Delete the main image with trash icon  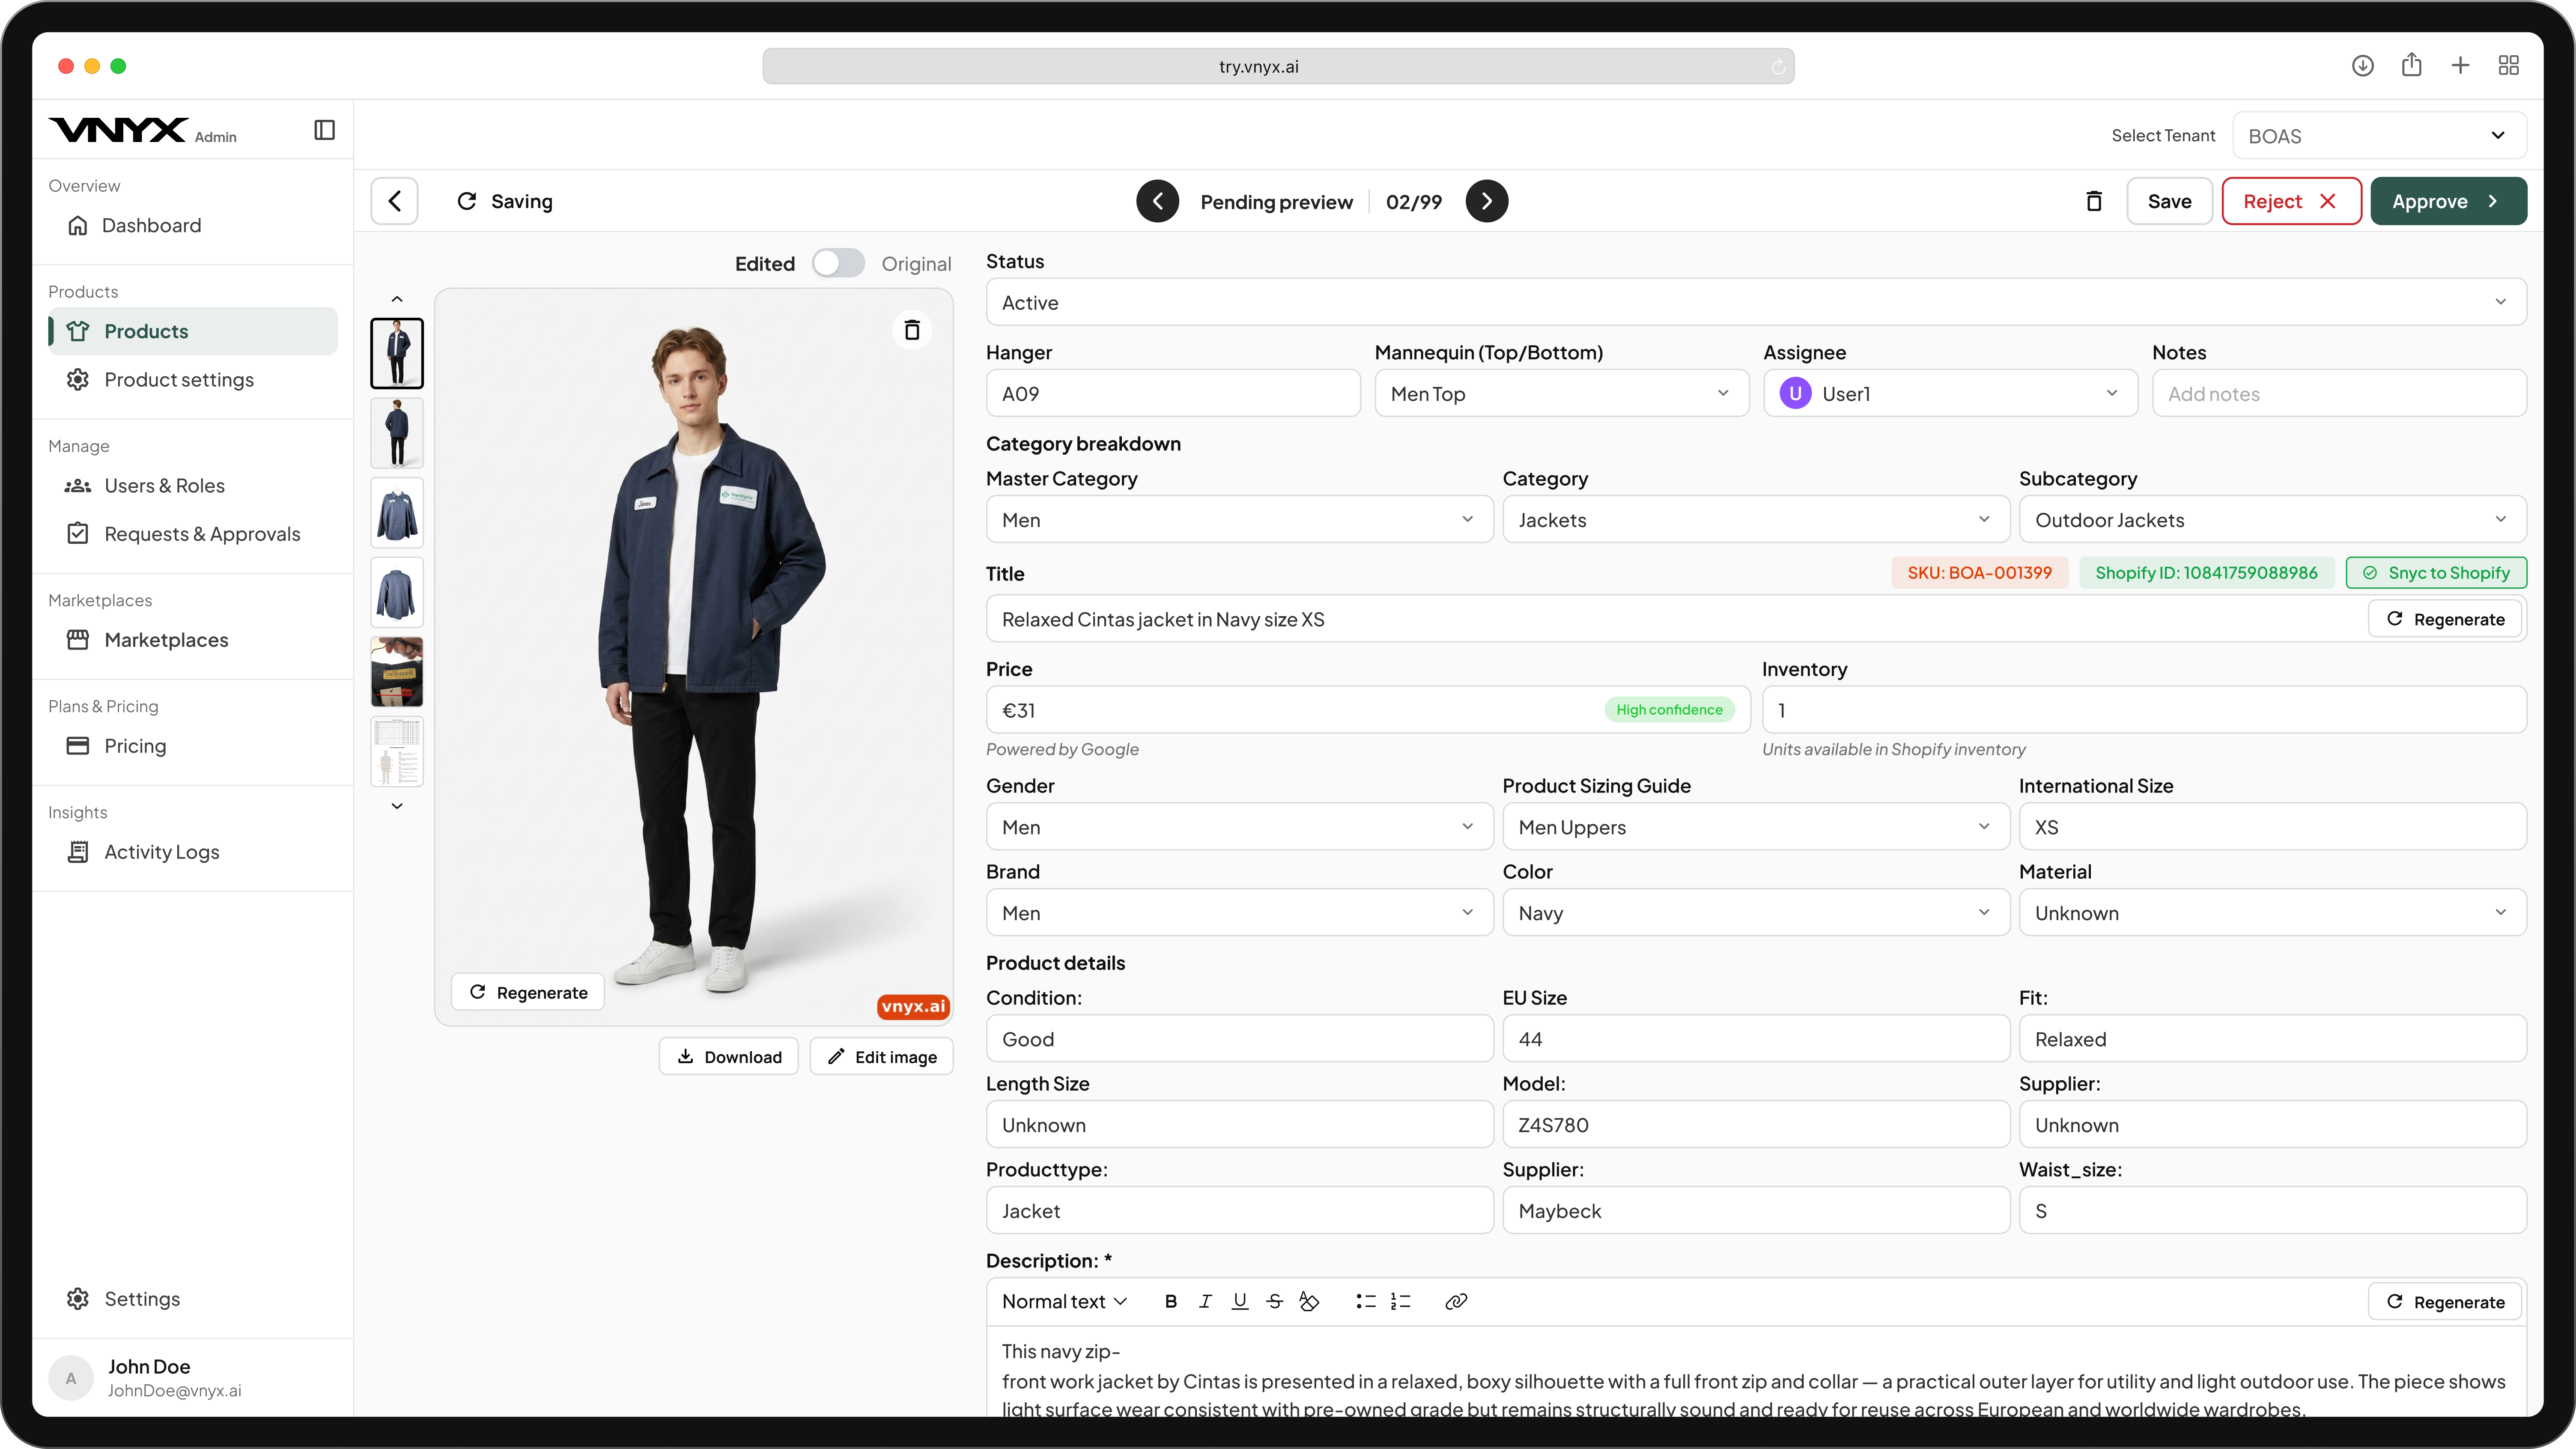tap(912, 330)
